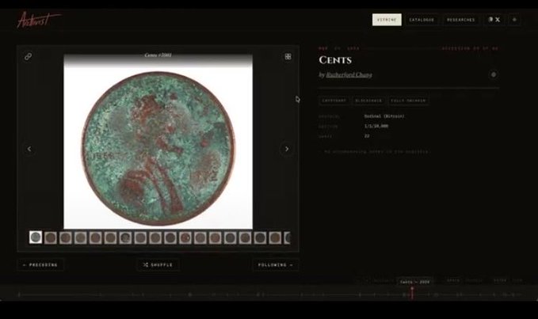Click the Cents 2023 timeline label
Viewport: 538px width, 319px height.
[415, 282]
